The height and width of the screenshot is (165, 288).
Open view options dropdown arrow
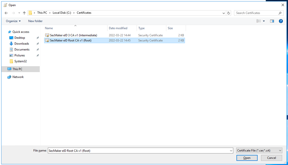(264, 21)
